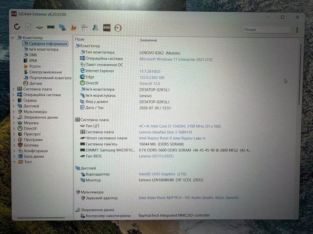Open the disk benchmark toolbar icon
Screen dimensions: 313x234
coord(39,27)
